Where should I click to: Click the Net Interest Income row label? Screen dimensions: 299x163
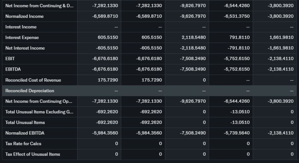[x=25, y=48]
